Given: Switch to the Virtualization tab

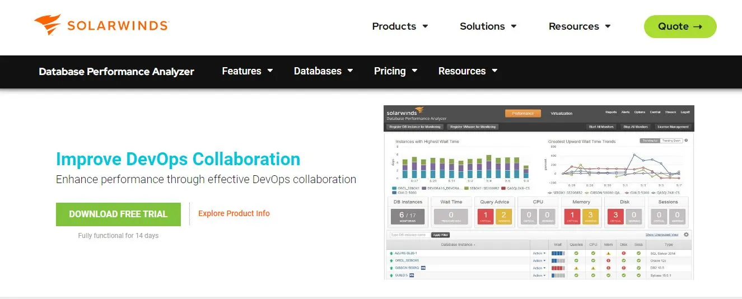Looking at the screenshot, I should (562, 113).
